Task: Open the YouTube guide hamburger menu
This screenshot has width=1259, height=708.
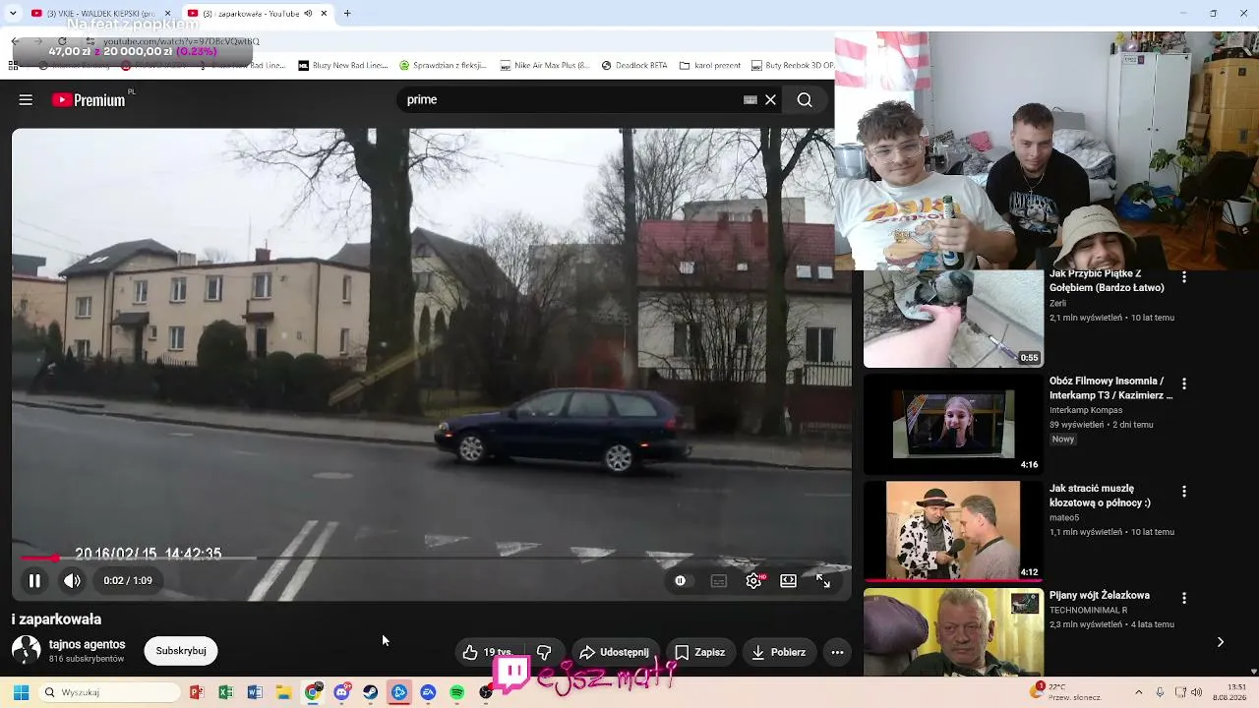Action: tap(26, 99)
